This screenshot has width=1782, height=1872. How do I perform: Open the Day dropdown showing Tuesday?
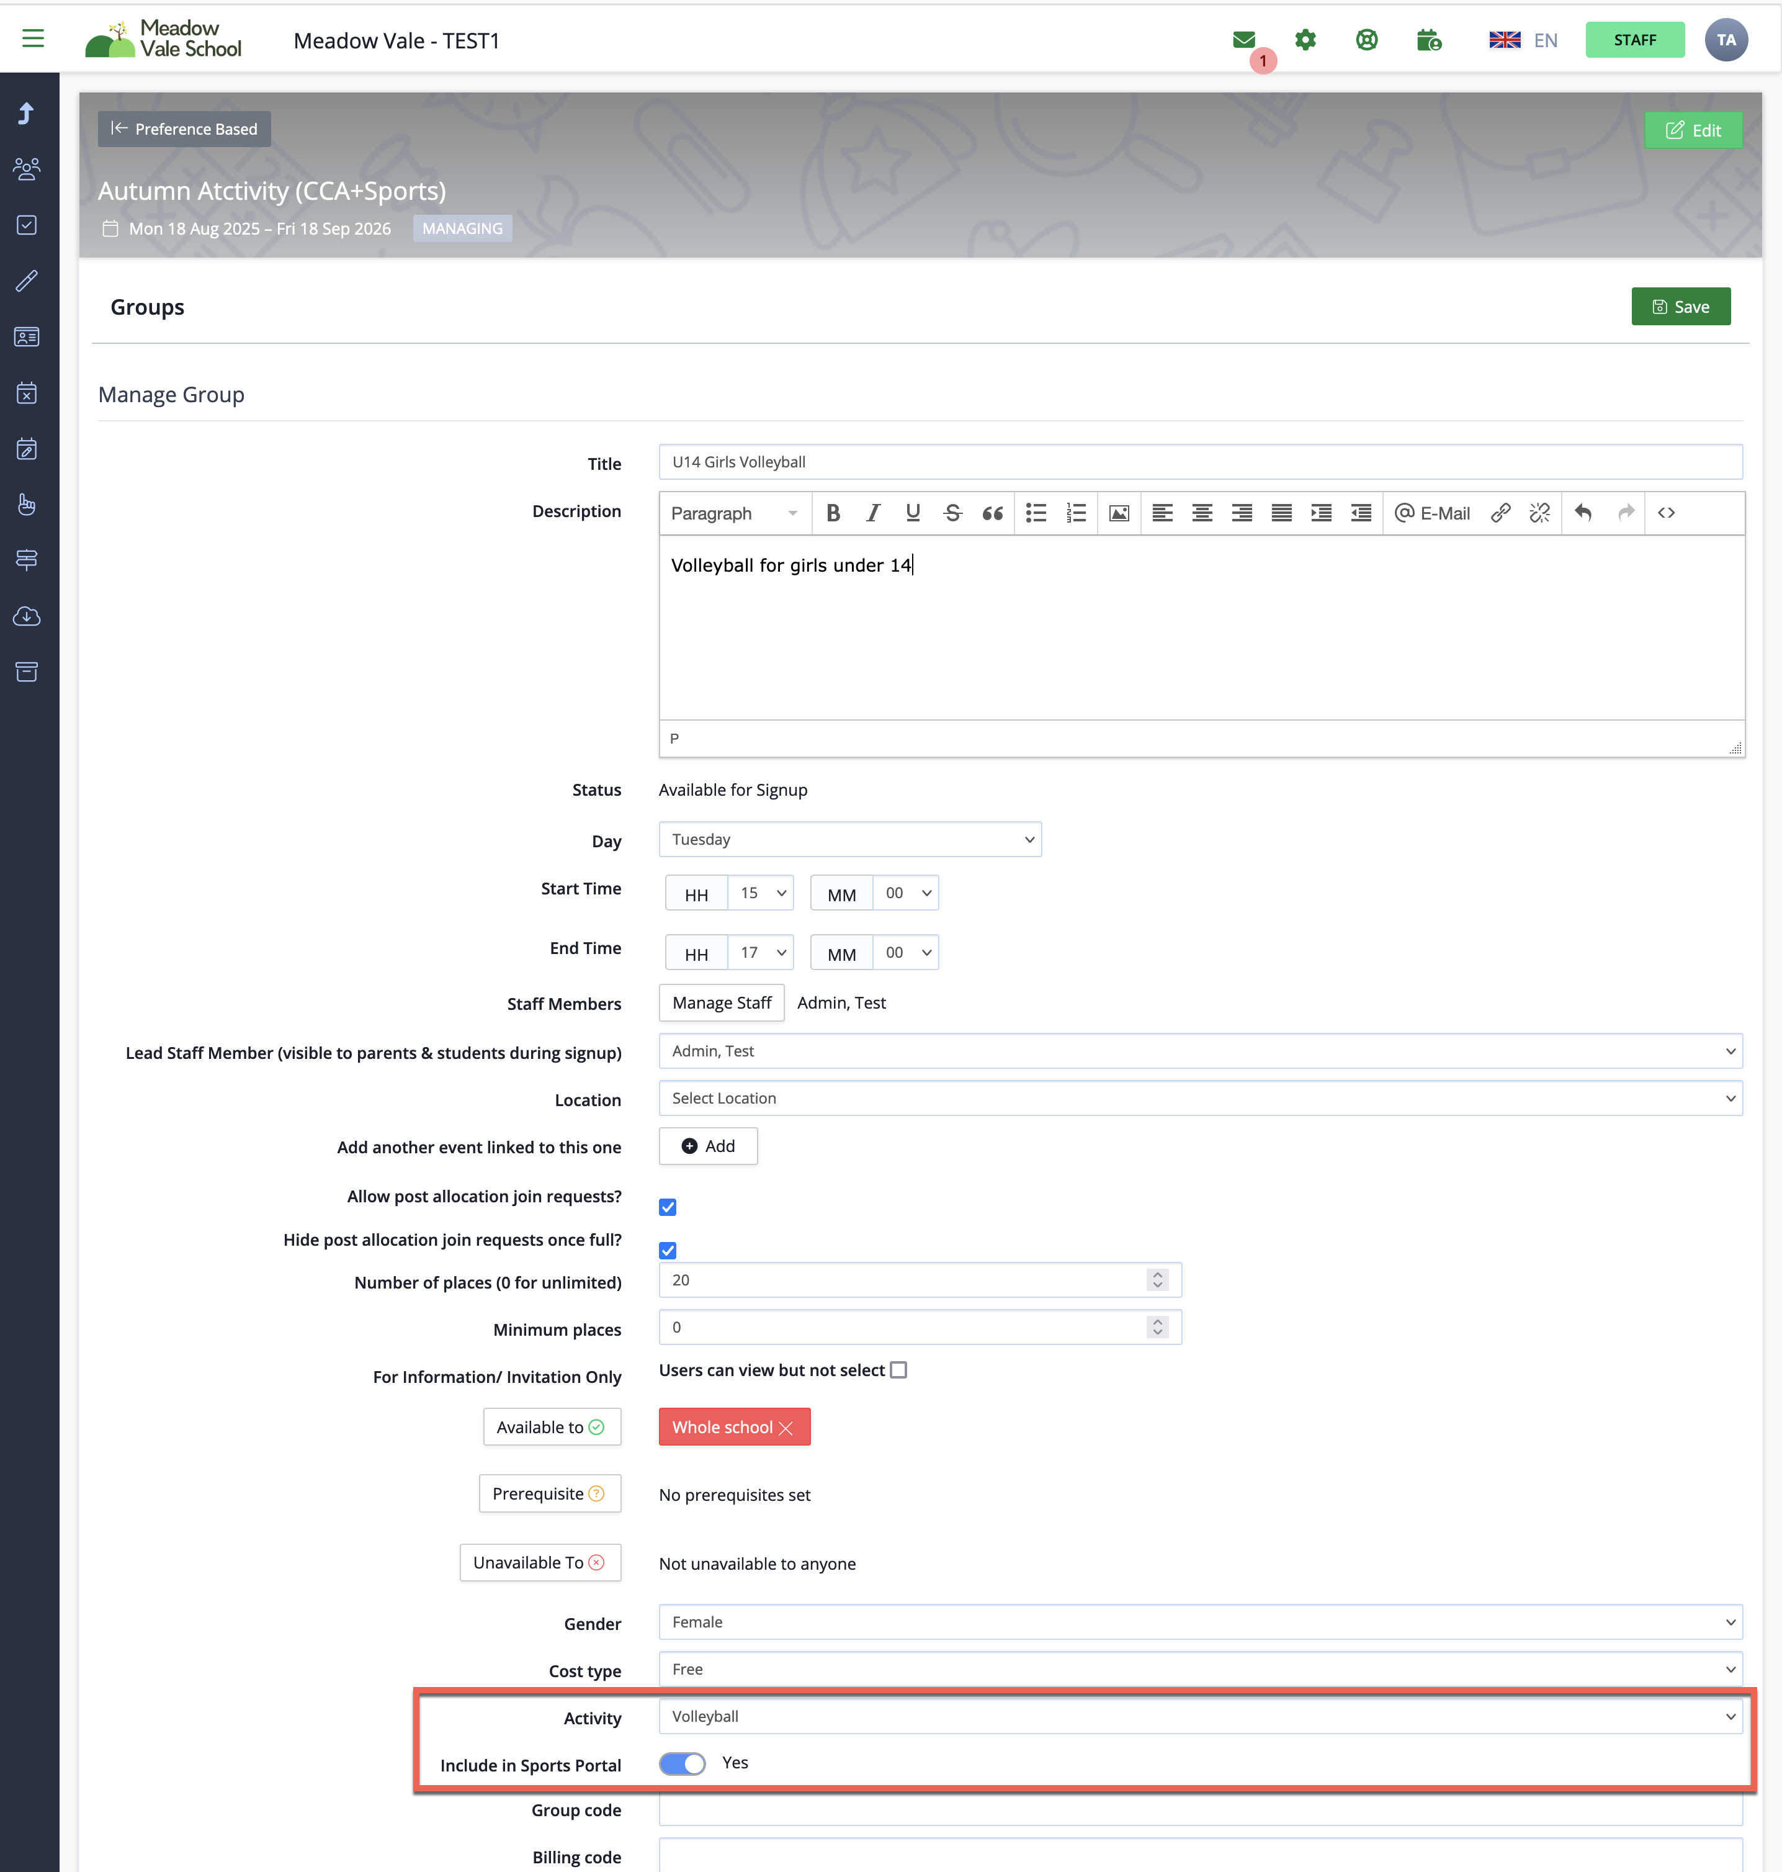(x=850, y=839)
